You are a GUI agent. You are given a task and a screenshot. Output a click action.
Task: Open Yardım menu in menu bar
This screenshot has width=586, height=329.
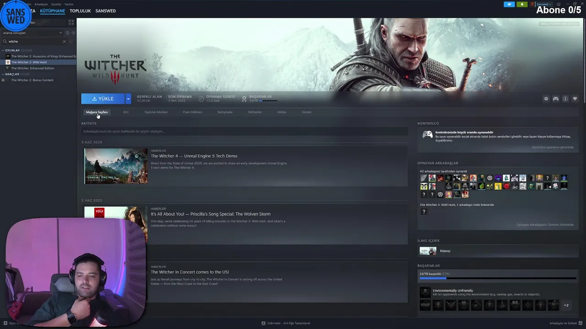[x=69, y=4]
